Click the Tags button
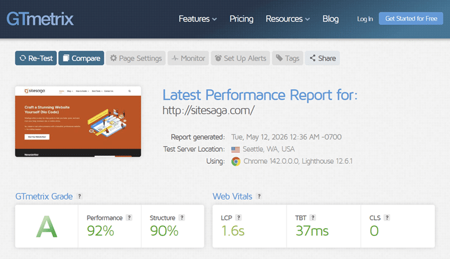 288,58
